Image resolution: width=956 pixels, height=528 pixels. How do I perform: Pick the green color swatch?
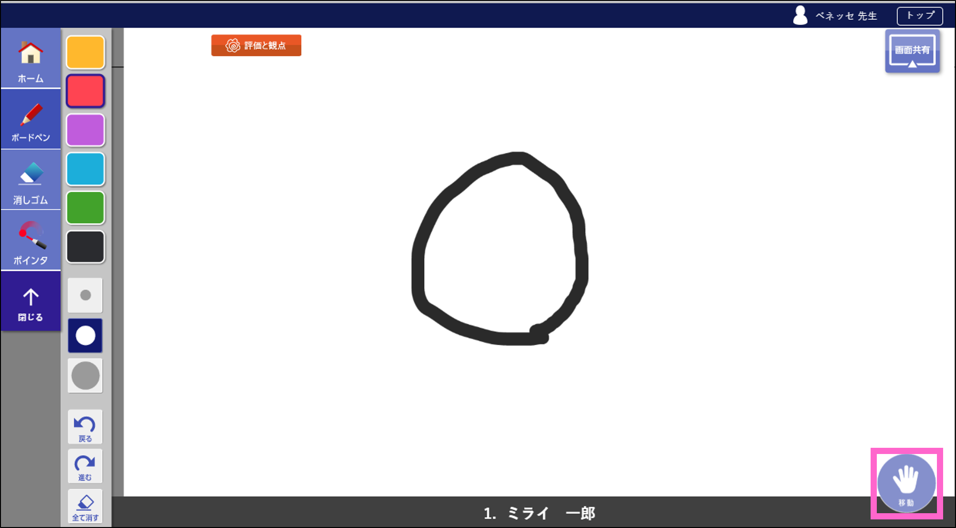[85, 208]
